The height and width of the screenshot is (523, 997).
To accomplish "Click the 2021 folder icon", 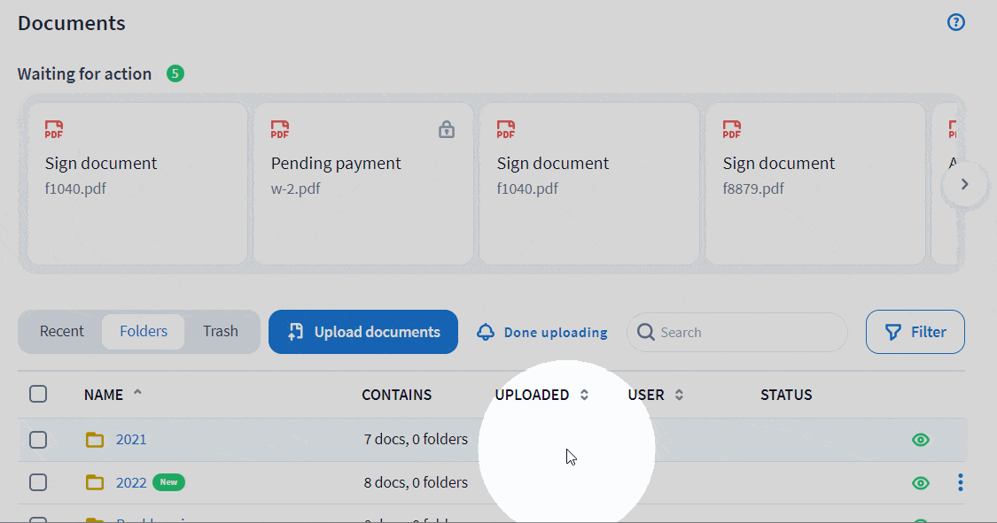I will 95,440.
